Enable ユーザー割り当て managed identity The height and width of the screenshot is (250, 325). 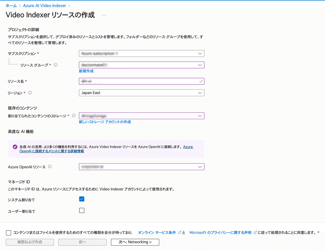(82, 210)
